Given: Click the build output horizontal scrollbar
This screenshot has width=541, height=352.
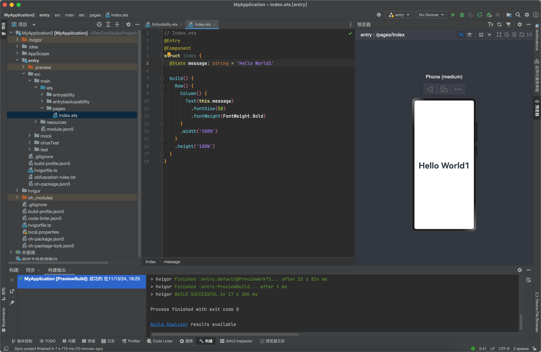Looking at the screenshot, I should pos(225,334).
